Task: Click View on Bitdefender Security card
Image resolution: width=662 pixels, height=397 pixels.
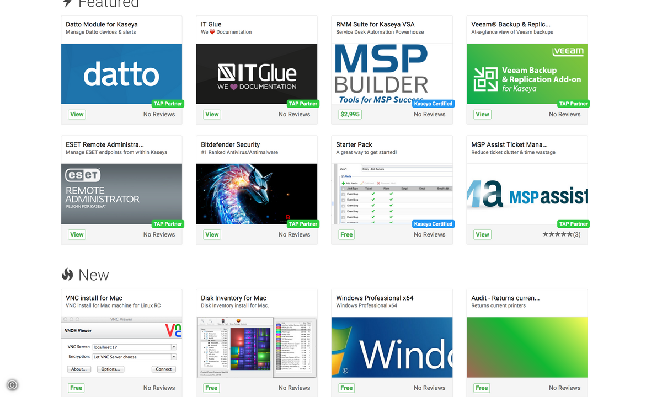Action: (x=212, y=234)
